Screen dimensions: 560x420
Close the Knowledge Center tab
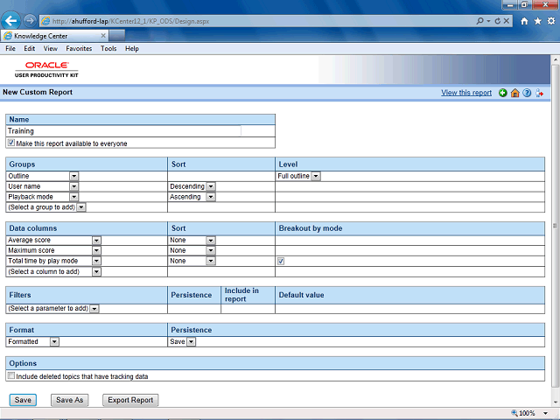click(103, 36)
